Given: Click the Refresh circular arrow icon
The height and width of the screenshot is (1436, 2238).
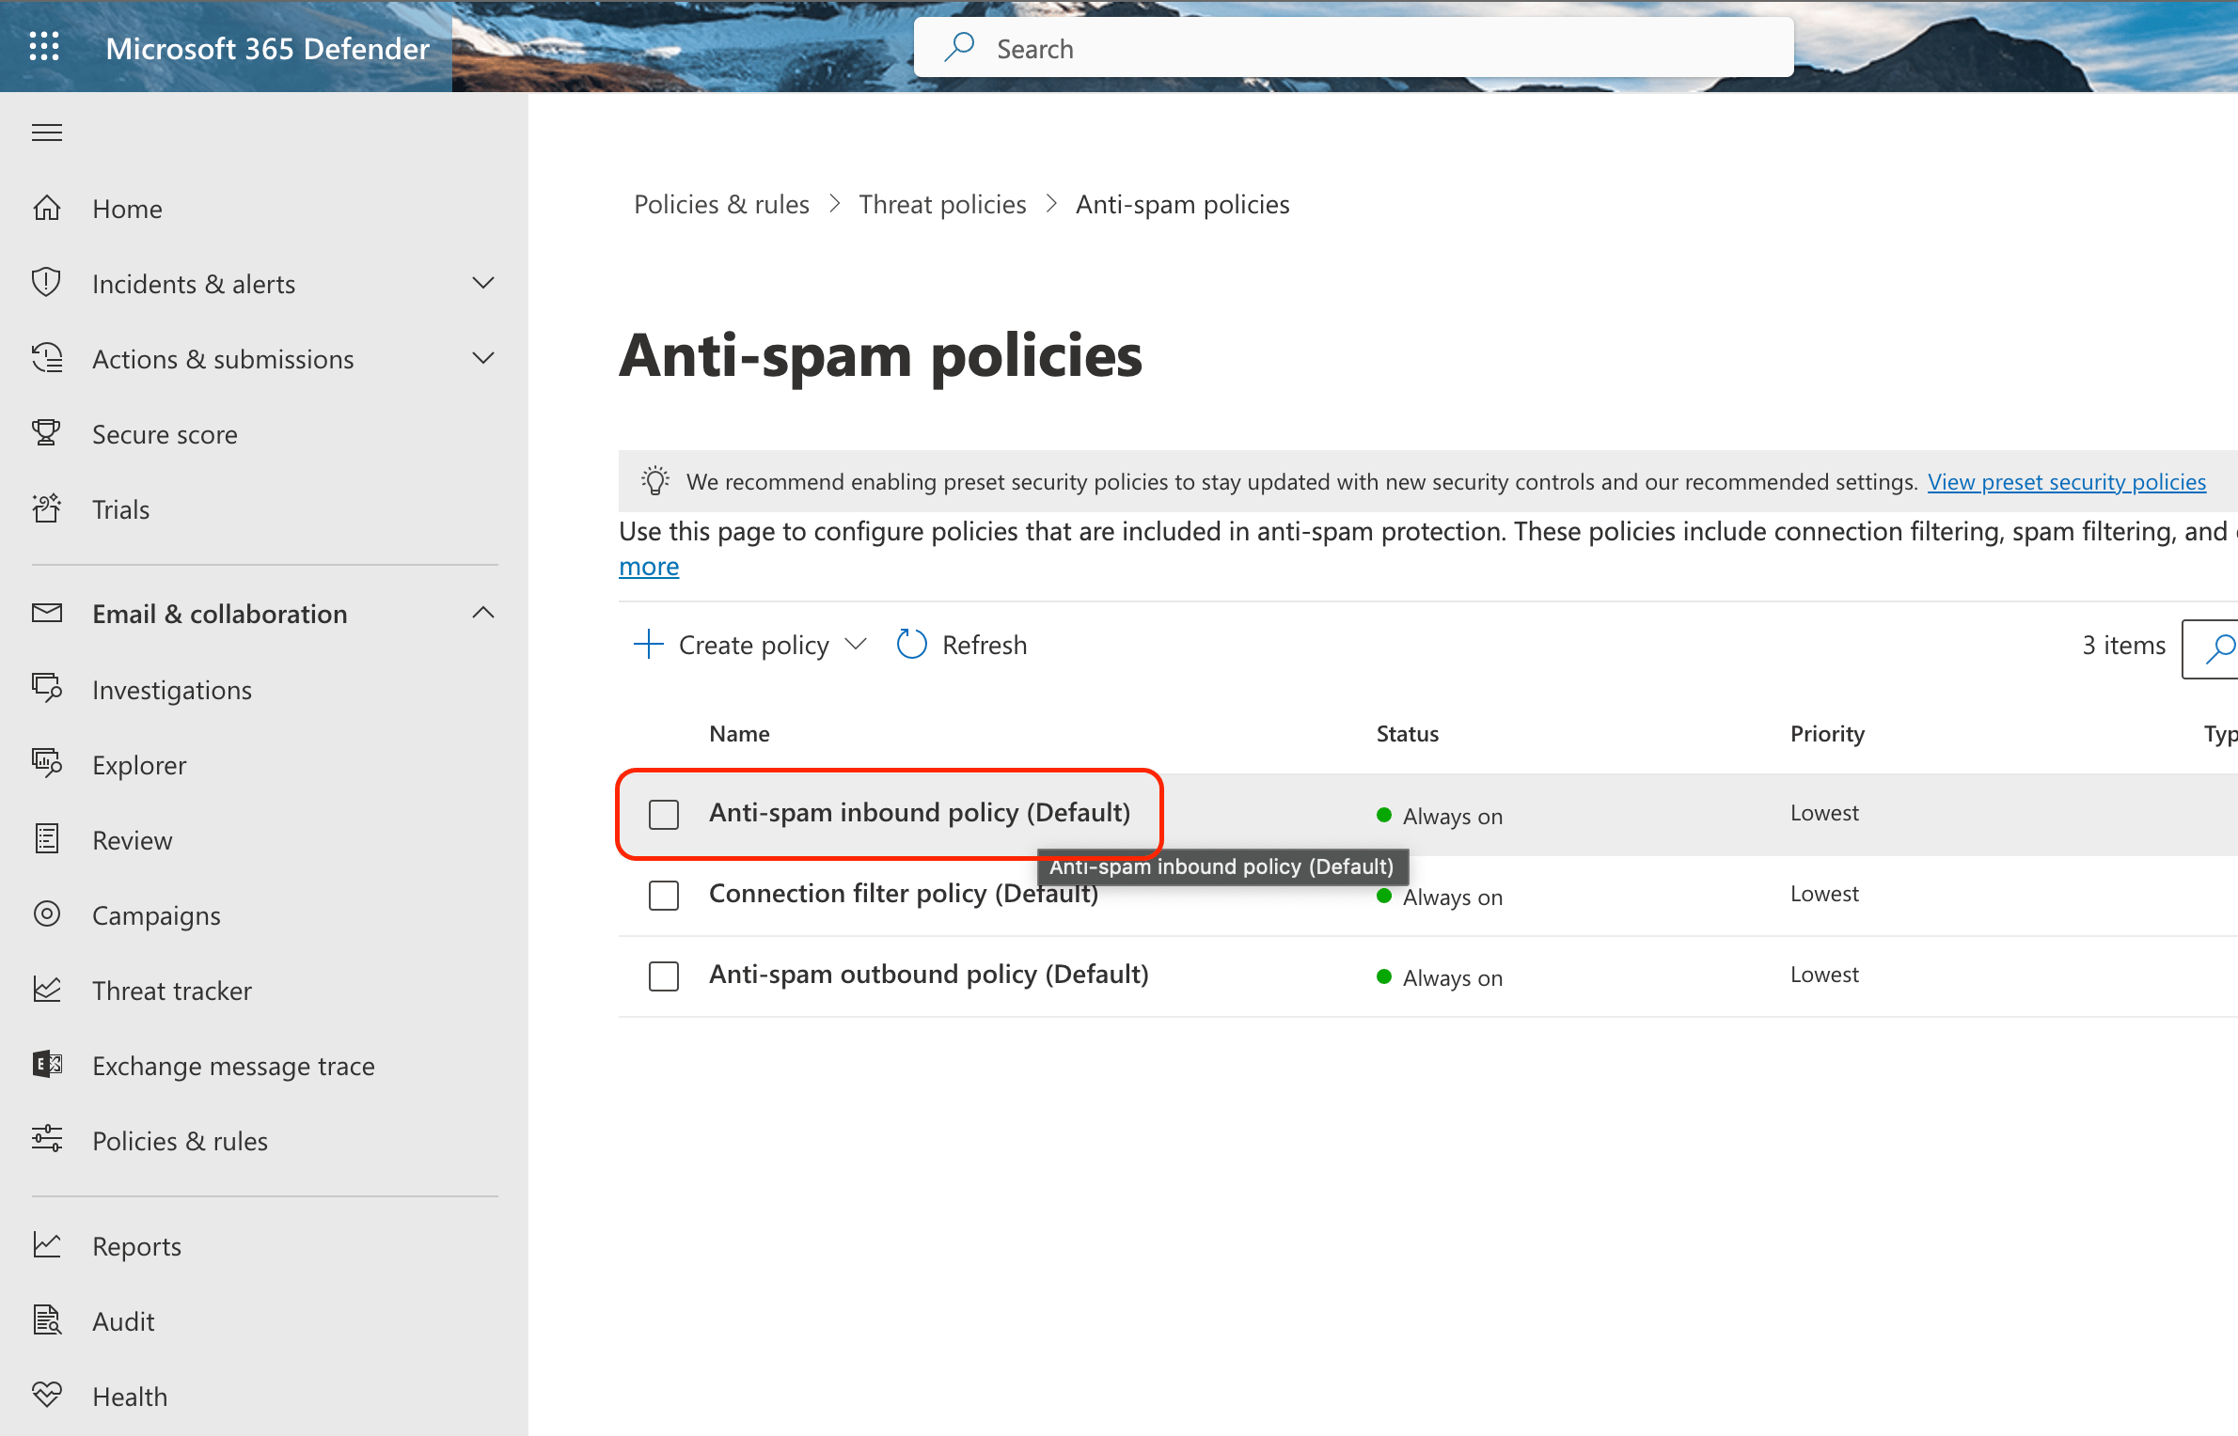Looking at the screenshot, I should click(911, 645).
